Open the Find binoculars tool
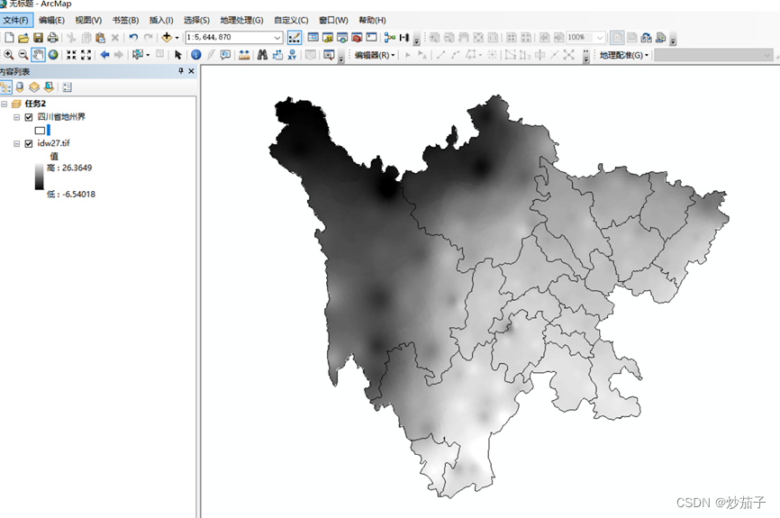 tap(262, 55)
